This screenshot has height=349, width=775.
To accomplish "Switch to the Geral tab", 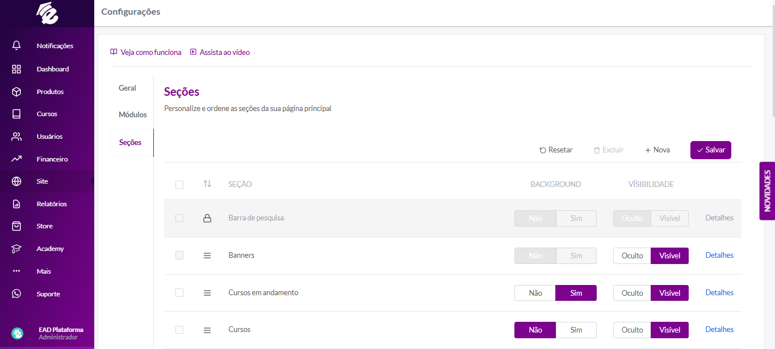I will (x=127, y=88).
